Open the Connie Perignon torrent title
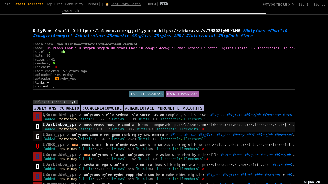The height and width of the screenshot is (184, 328). (120, 135)
